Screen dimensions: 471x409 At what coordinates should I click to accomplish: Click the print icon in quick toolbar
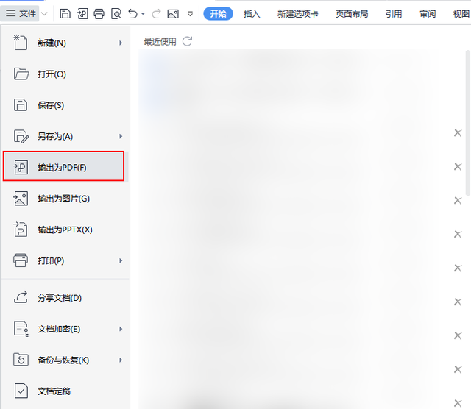(99, 14)
